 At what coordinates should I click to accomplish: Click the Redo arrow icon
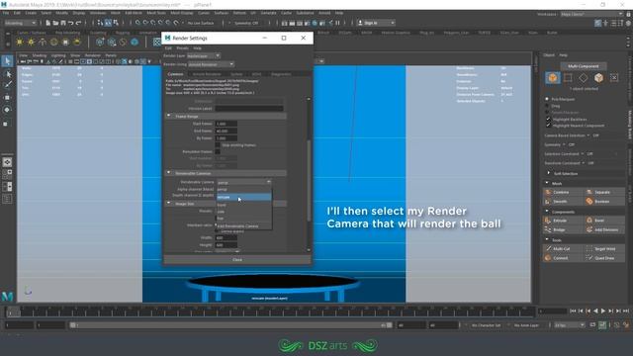click(78, 23)
